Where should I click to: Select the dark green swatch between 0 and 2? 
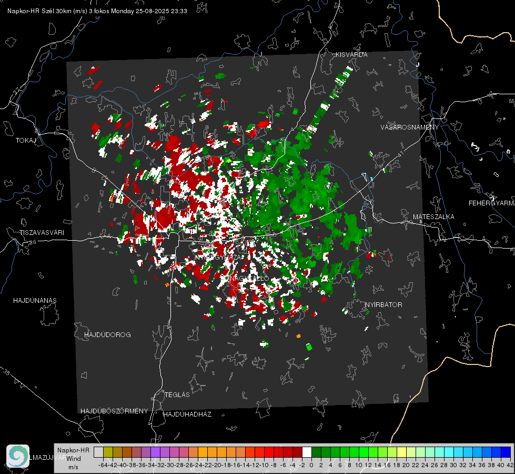(x=316, y=452)
